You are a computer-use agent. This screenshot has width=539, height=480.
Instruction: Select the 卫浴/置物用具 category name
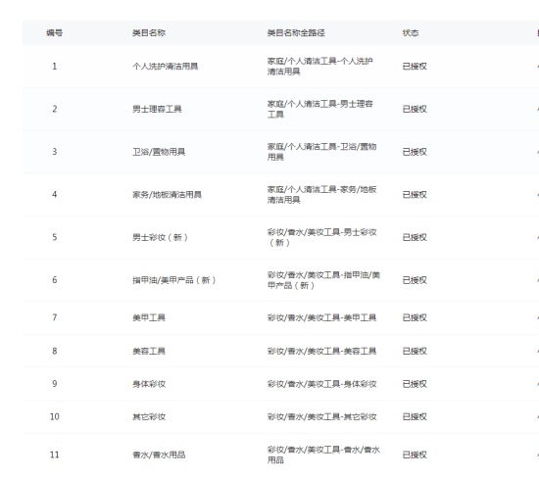pyautogui.click(x=159, y=152)
